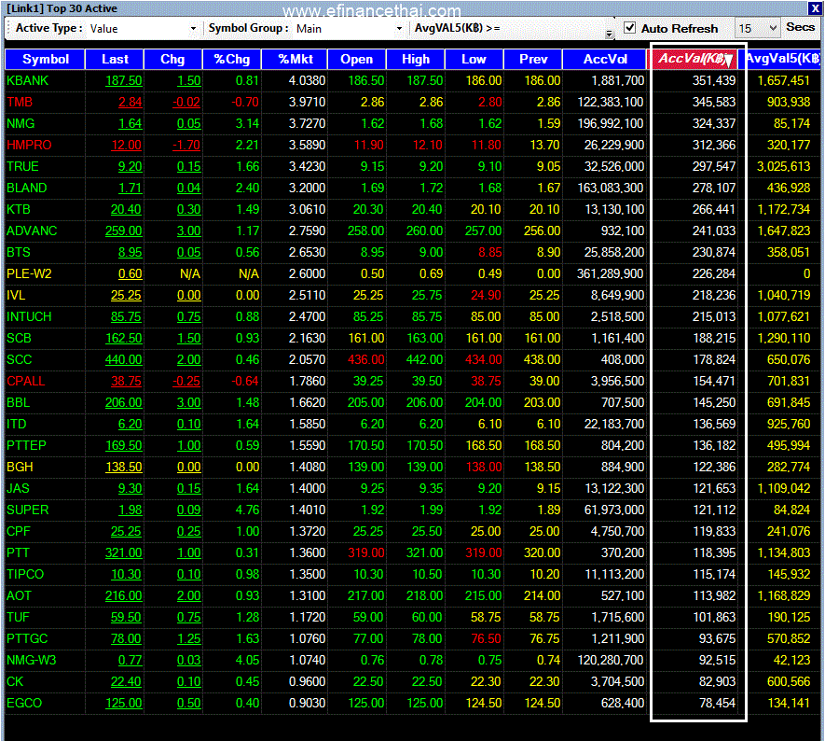Click PLE-W2 AccVol cell 361,289,900
This screenshot has height=741, width=825.
click(x=611, y=273)
